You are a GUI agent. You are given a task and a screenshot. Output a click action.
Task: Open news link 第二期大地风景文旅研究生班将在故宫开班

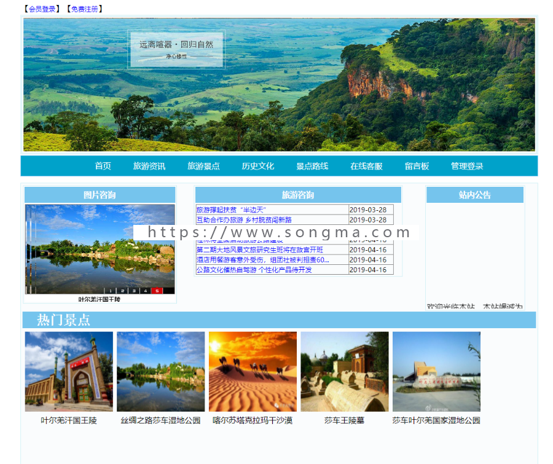(x=259, y=250)
